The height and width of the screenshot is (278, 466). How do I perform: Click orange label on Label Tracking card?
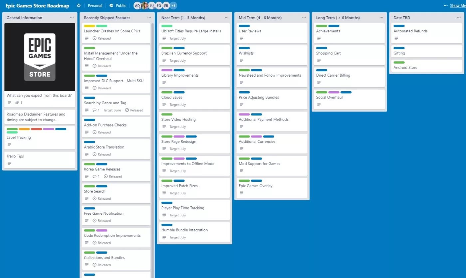[x=24, y=129]
